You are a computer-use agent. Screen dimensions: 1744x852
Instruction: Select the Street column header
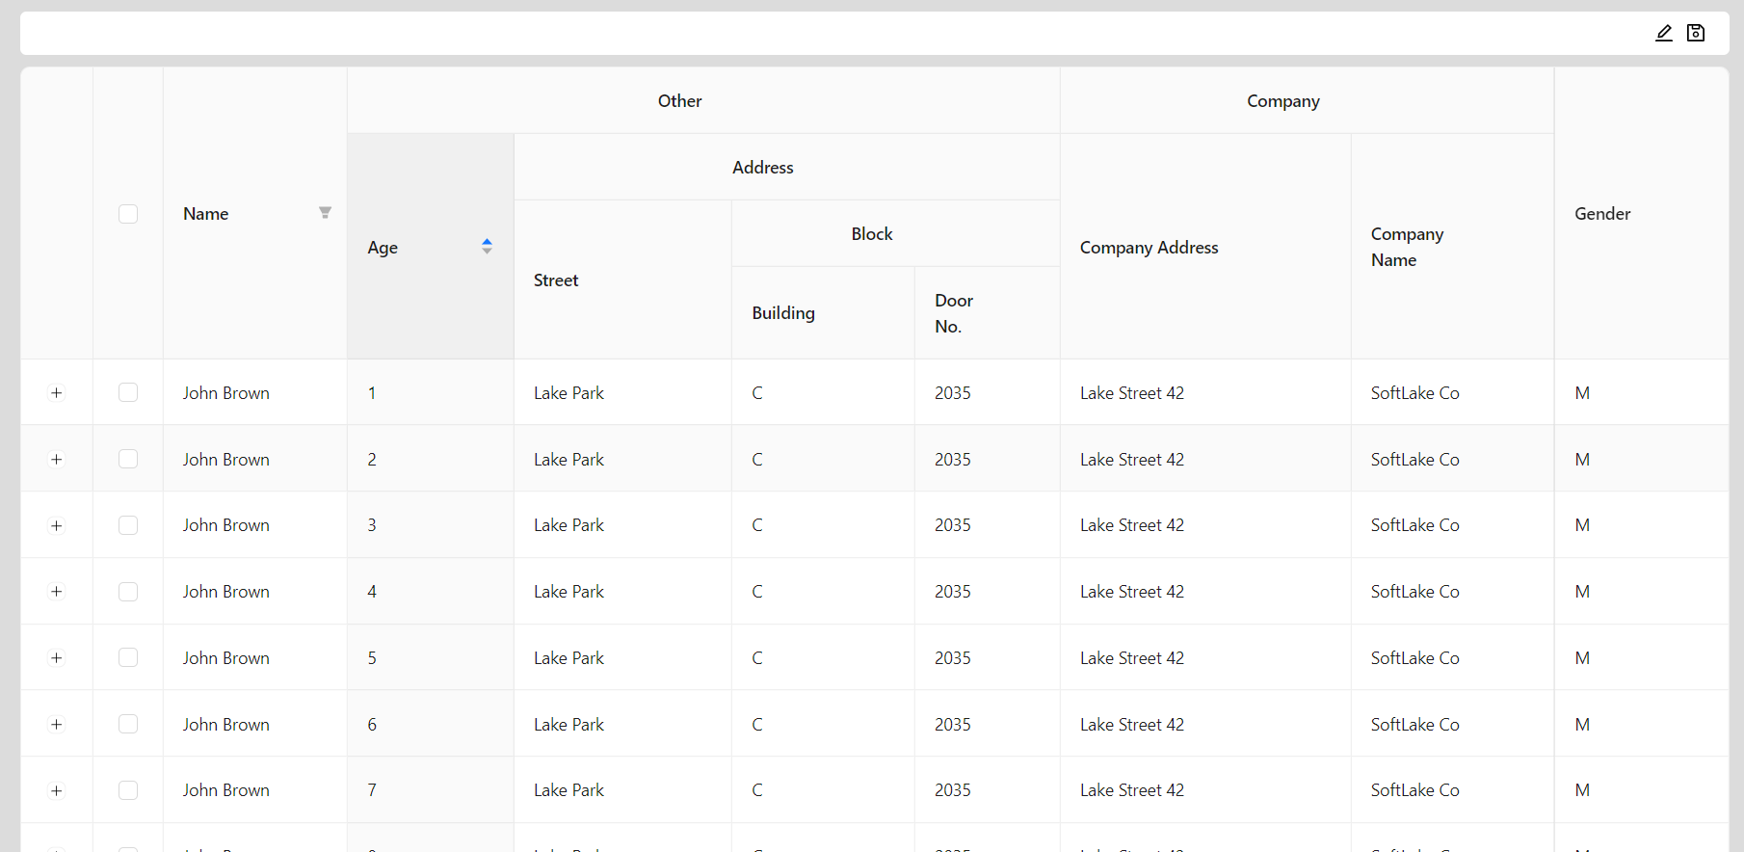[x=556, y=280]
